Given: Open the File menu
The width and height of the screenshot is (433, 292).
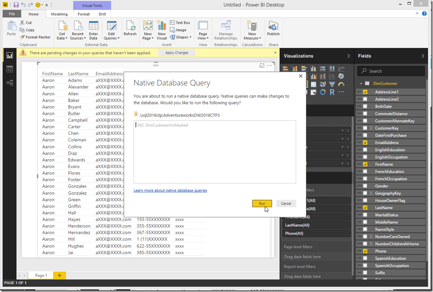Looking at the screenshot, I should [12, 14].
